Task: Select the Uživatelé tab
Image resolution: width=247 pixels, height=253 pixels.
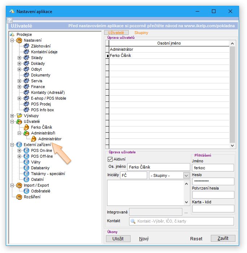Action: [116, 33]
